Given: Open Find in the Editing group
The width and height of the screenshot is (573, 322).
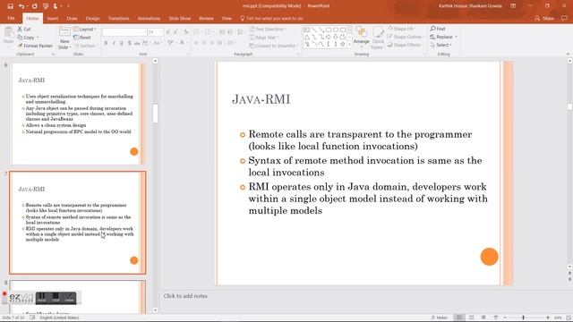Looking at the screenshot, I should pos(438,29).
